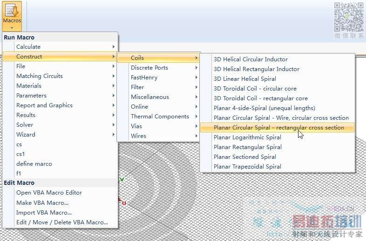Click the Macros ribbon icon

point(12,16)
